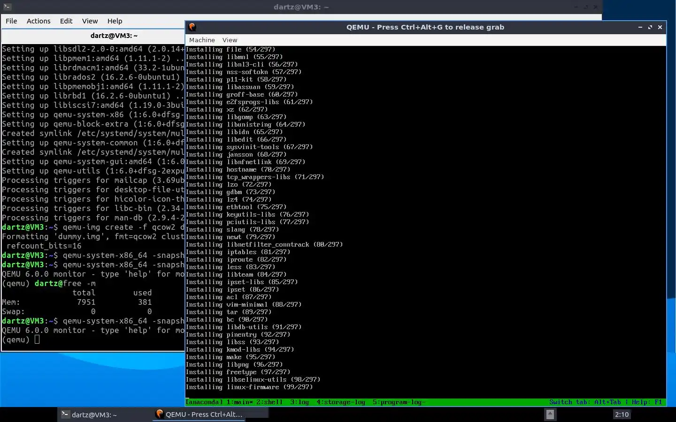
Task: Click the 'dartz@free -m' terminal line
Action: [x=49, y=284]
